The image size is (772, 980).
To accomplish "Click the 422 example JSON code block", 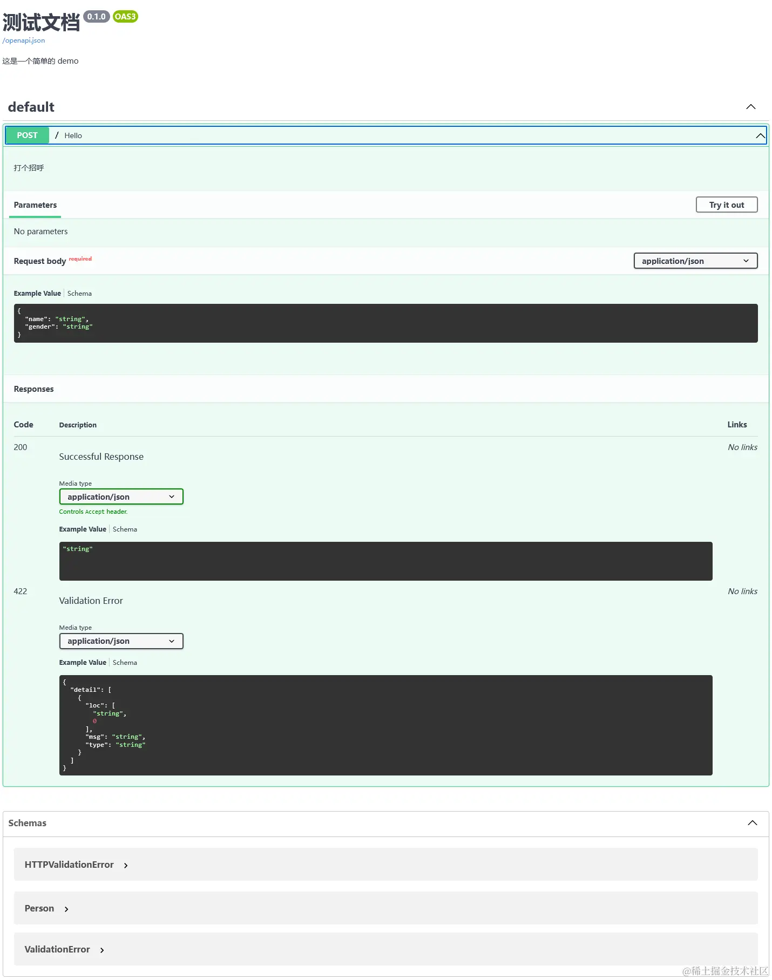I will point(385,725).
